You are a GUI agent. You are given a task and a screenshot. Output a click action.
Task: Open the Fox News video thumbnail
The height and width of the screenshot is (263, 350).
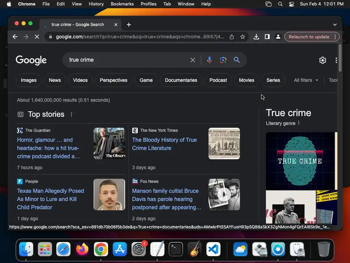click(x=224, y=195)
